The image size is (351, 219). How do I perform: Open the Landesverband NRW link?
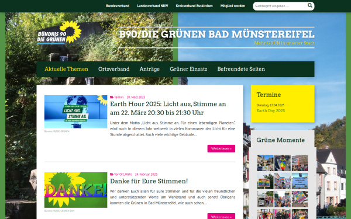(x=153, y=6)
